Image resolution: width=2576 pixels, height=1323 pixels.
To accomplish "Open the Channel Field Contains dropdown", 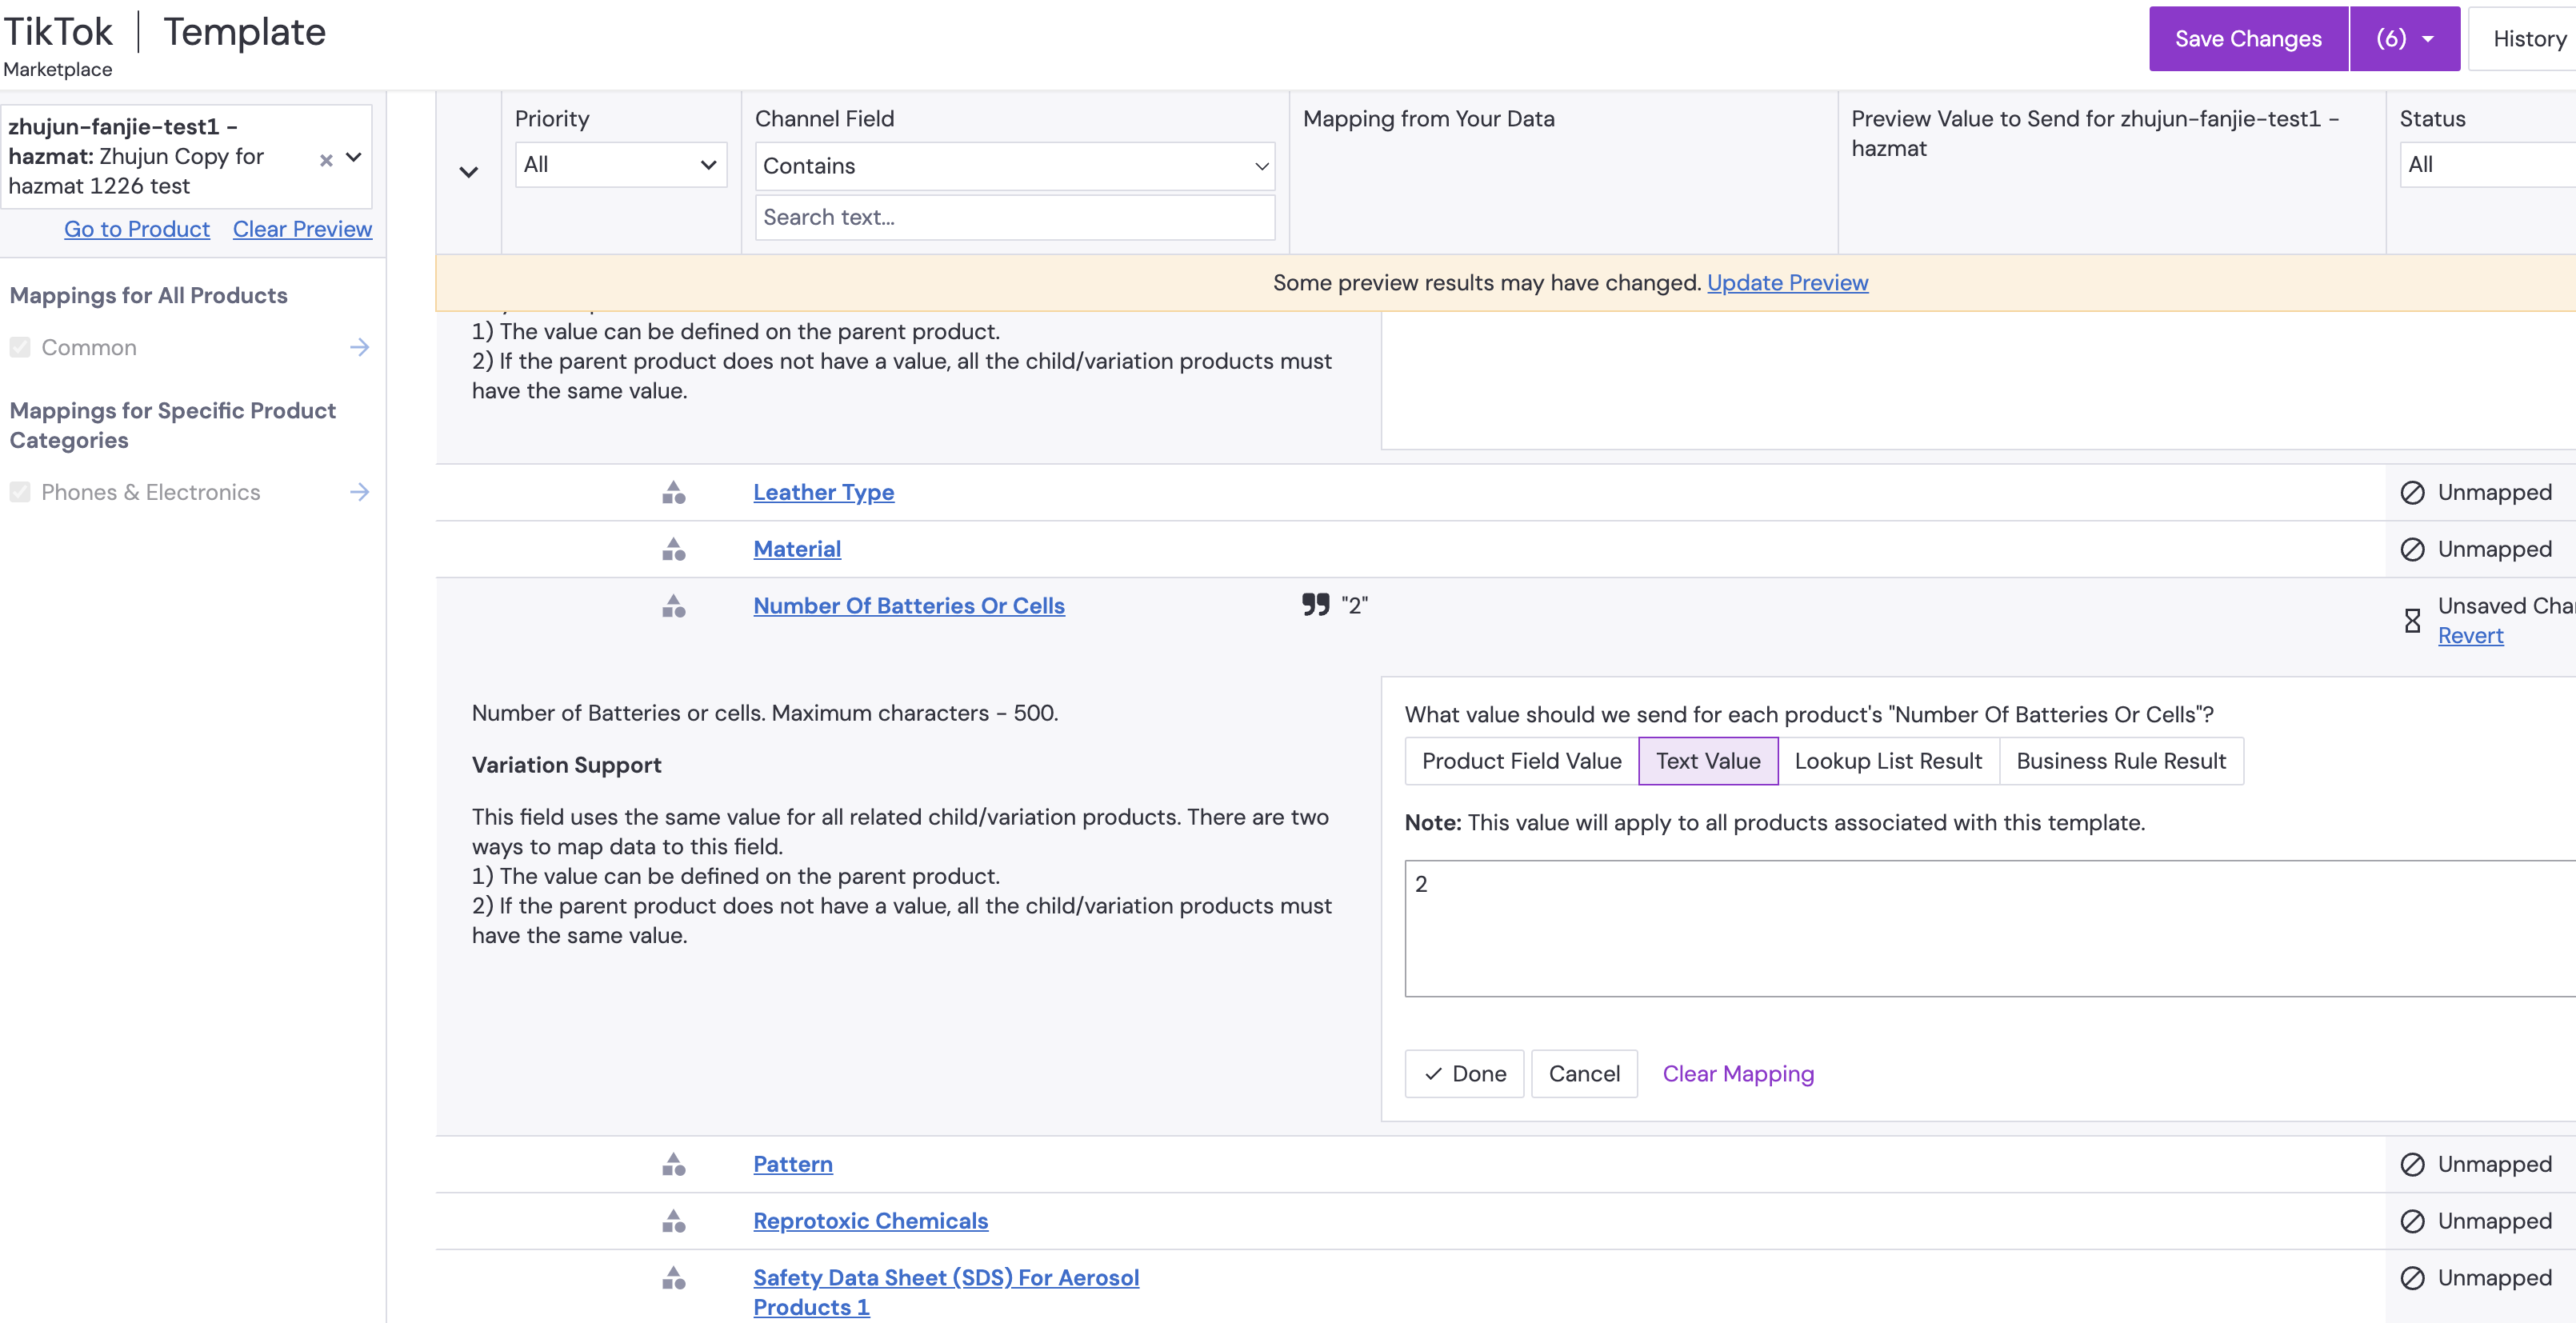I will (x=1014, y=166).
